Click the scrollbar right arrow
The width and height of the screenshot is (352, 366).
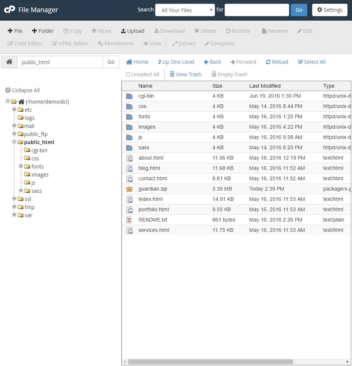pyautogui.click(x=347, y=362)
